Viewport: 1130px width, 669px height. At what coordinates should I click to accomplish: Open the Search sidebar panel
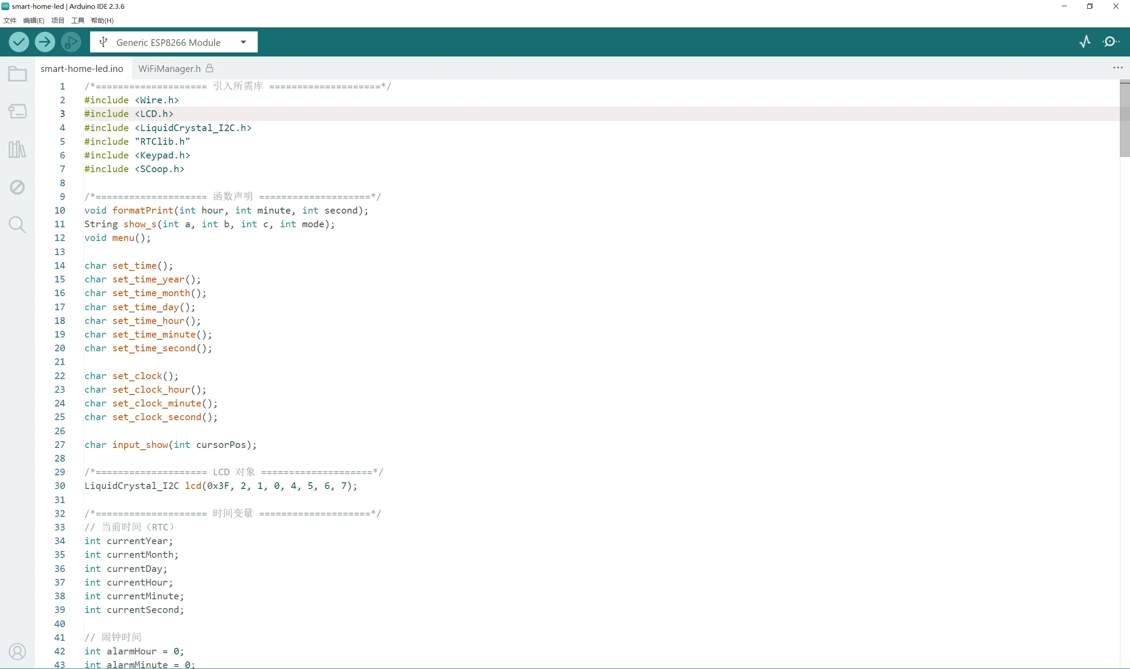point(18,225)
